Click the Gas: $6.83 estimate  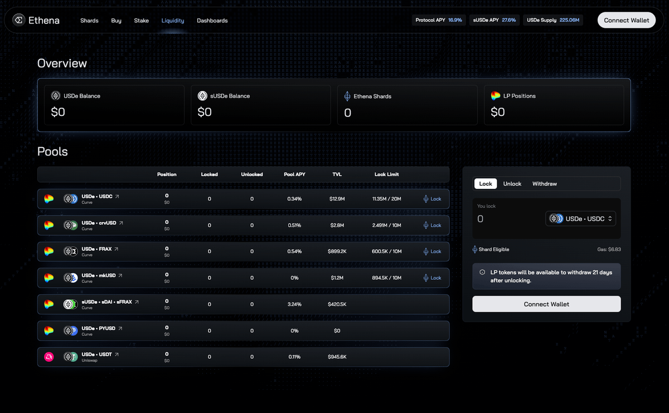pos(609,249)
